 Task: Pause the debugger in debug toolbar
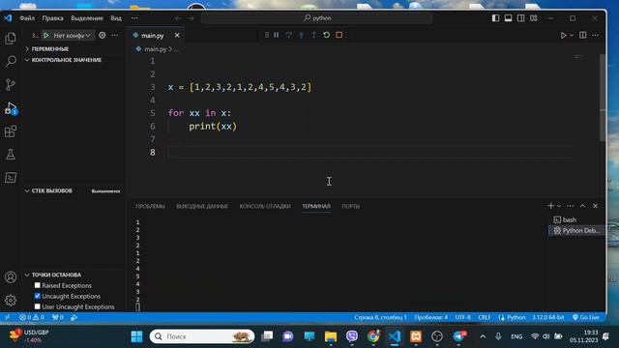coord(277,35)
